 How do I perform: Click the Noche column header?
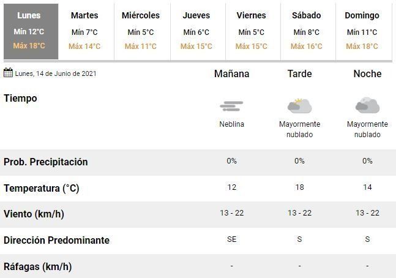point(367,74)
